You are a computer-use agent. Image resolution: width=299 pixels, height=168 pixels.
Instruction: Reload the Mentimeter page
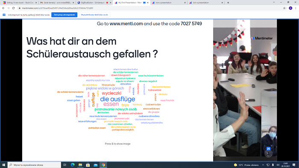[13, 8]
